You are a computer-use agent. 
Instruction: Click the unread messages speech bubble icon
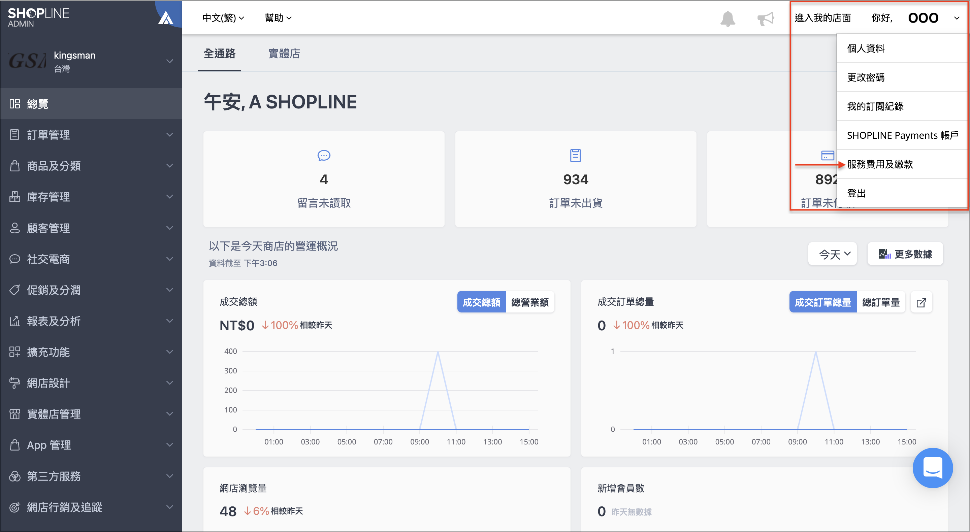(324, 156)
